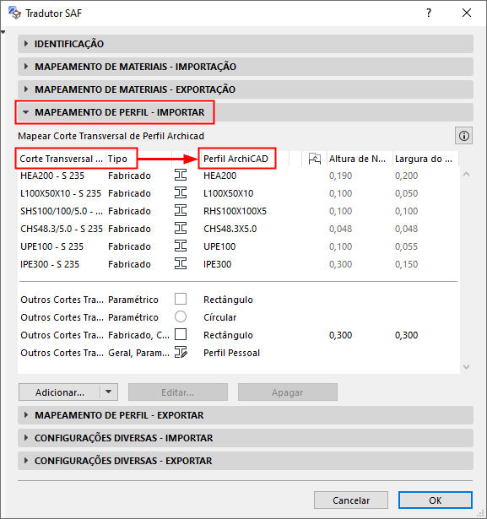Click the list scroll down arrow
This screenshot has height=519, width=487.
click(x=466, y=367)
